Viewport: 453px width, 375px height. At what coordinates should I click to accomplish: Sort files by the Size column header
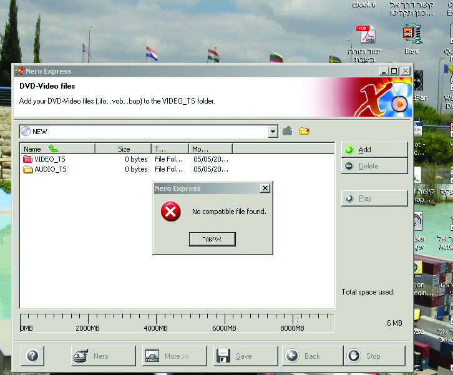pyautogui.click(x=124, y=149)
